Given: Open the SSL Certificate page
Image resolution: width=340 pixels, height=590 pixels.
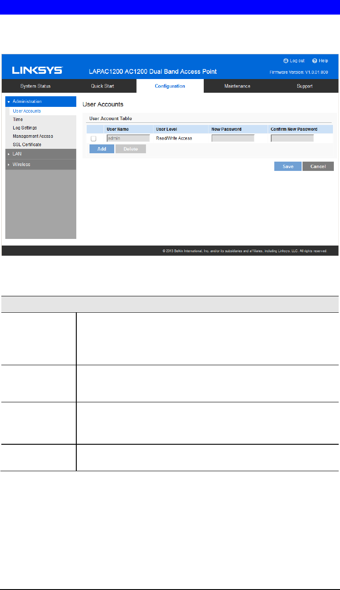Looking at the screenshot, I should tap(27, 144).
